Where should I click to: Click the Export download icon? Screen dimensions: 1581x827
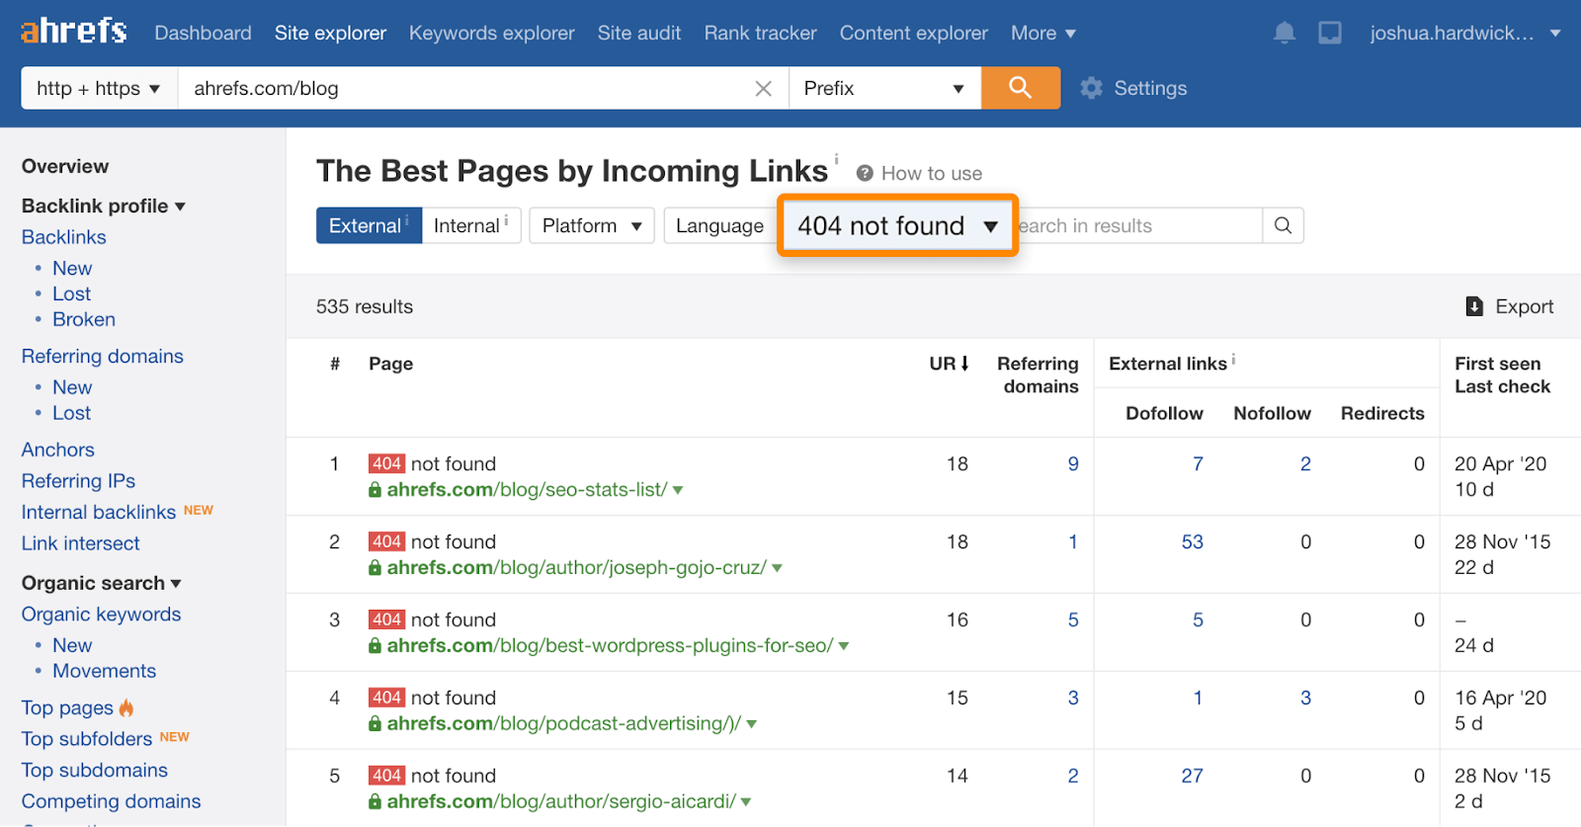click(1474, 306)
